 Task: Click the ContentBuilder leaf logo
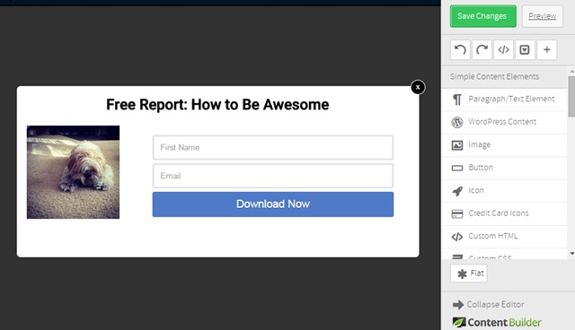point(459,322)
